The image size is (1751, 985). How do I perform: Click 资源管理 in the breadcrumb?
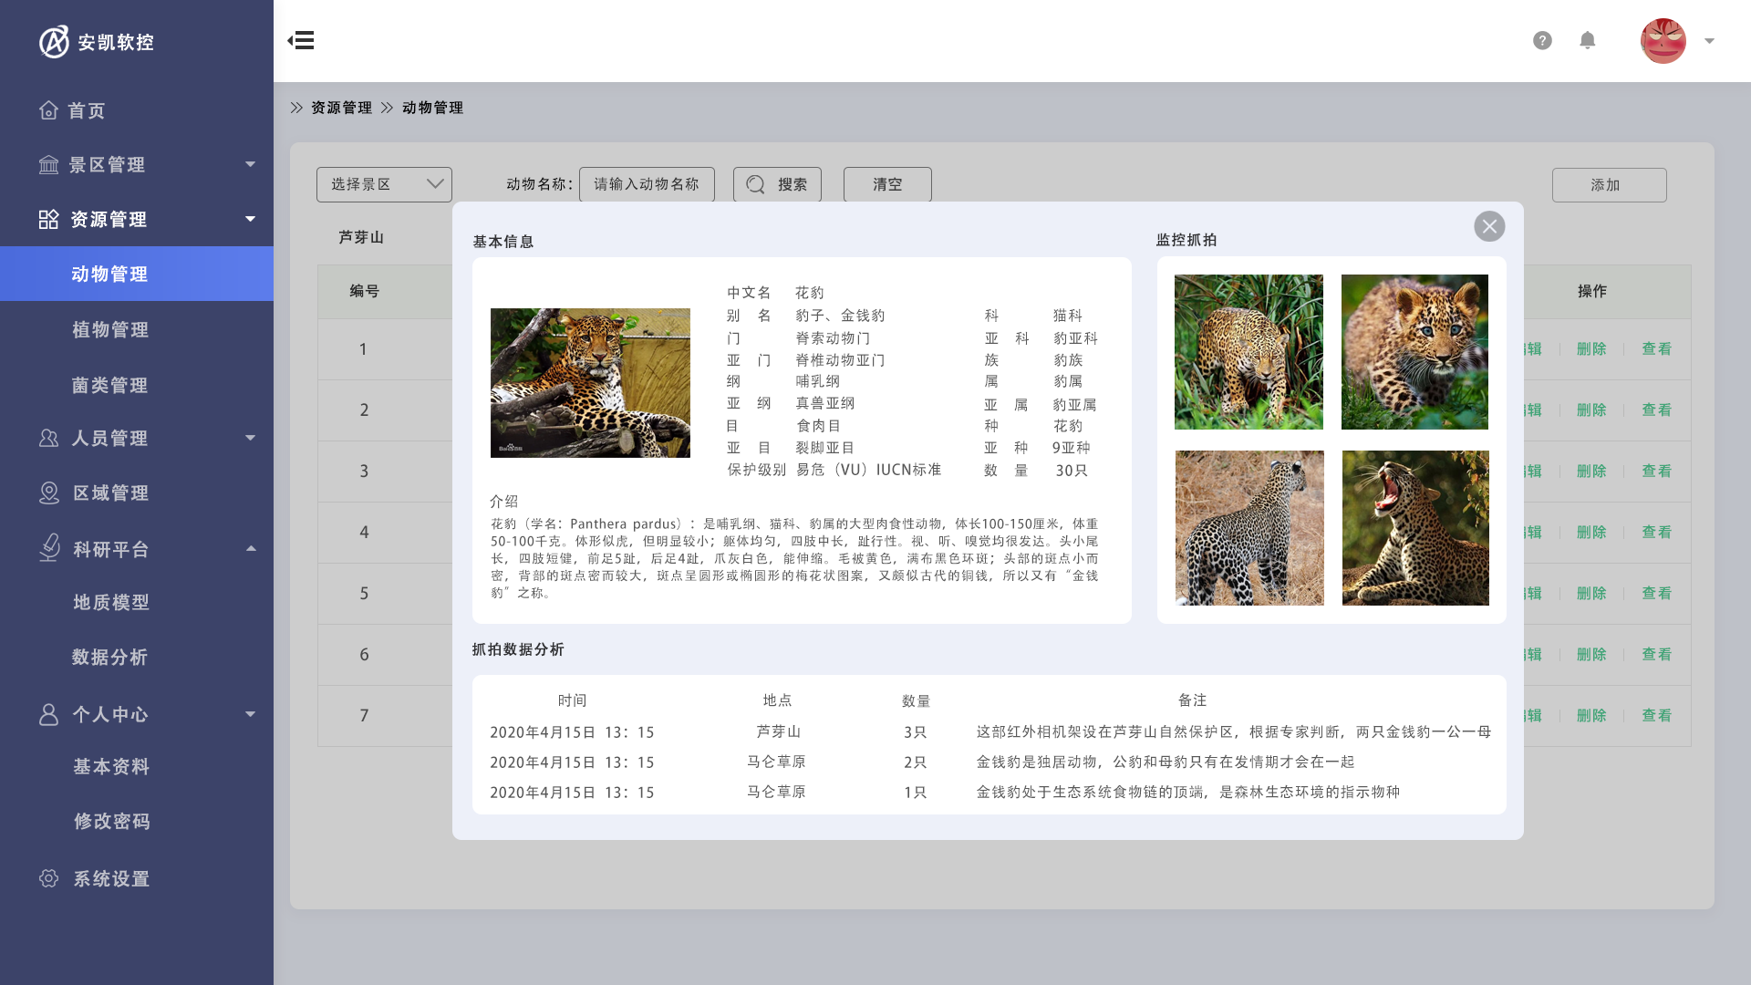tap(341, 108)
